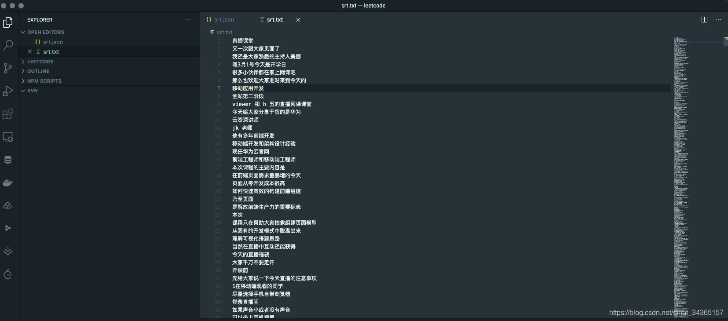Open the Explorer view in activity bar
Screen dimensions: 728x321
coord(8,22)
